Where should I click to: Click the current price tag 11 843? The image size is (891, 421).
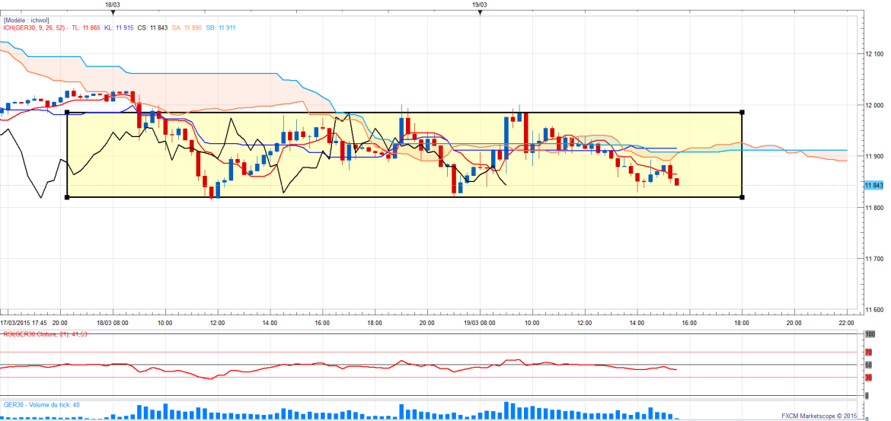coord(873,186)
